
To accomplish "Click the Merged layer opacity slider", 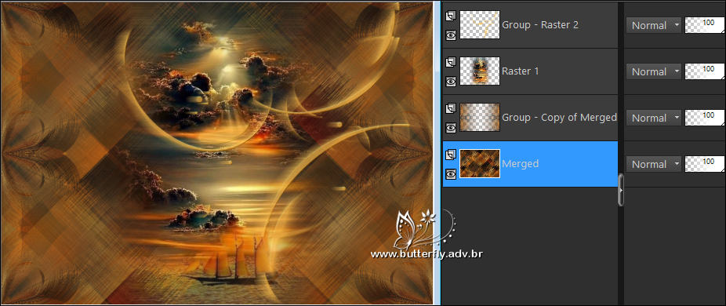I will (705, 164).
